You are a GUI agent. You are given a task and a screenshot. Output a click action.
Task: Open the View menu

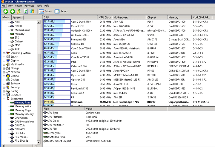click(10, 6)
